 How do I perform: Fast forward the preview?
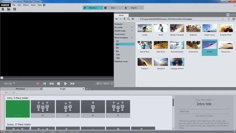[73, 84]
